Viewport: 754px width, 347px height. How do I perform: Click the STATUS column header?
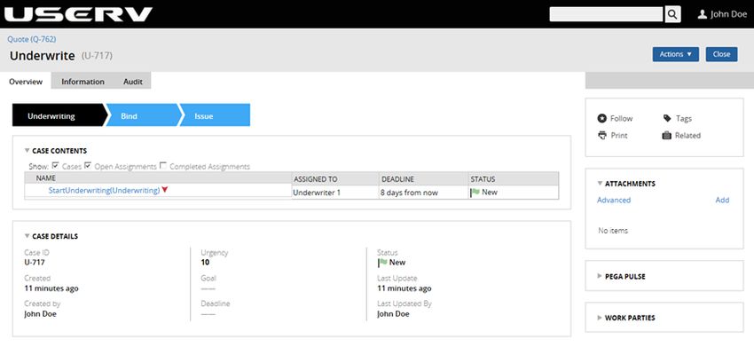pyautogui.click(x=514, y=179)
